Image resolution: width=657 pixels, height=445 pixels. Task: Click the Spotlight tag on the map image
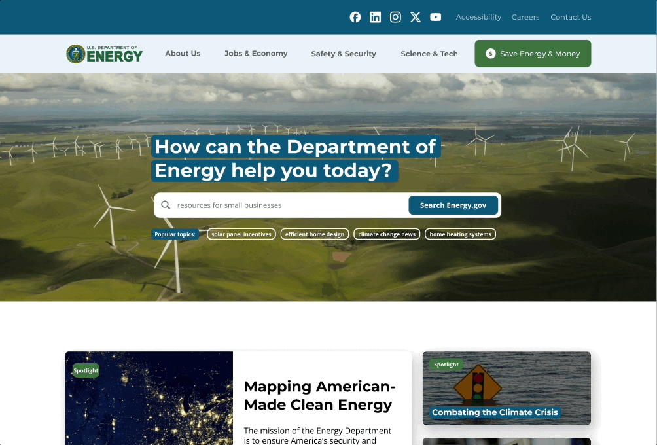pos(86,370)
